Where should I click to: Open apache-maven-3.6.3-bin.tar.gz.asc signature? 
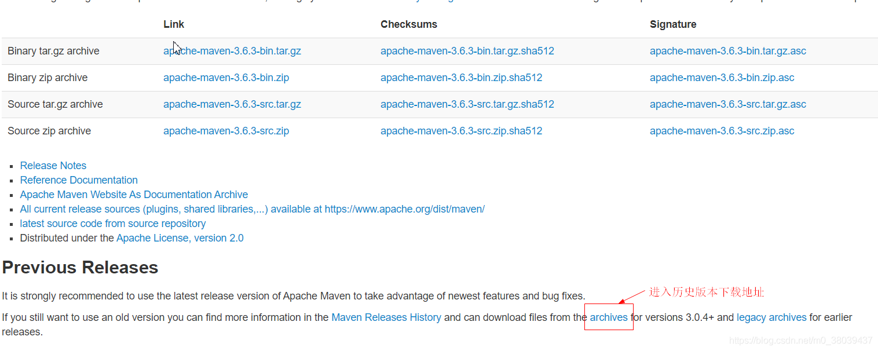pos(728,51)
